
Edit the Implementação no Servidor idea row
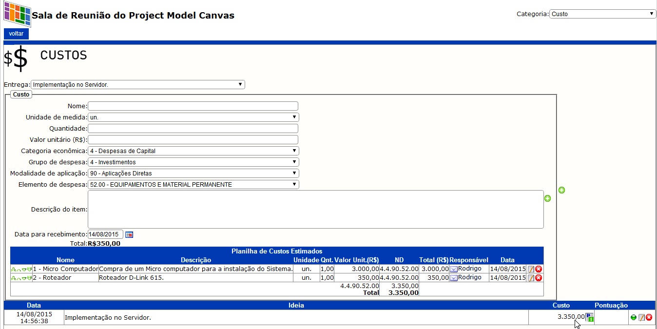641,317
